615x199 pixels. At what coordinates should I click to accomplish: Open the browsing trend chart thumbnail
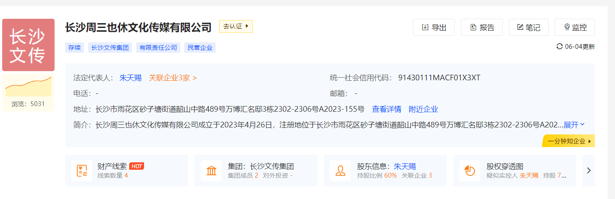click(28, 86)
